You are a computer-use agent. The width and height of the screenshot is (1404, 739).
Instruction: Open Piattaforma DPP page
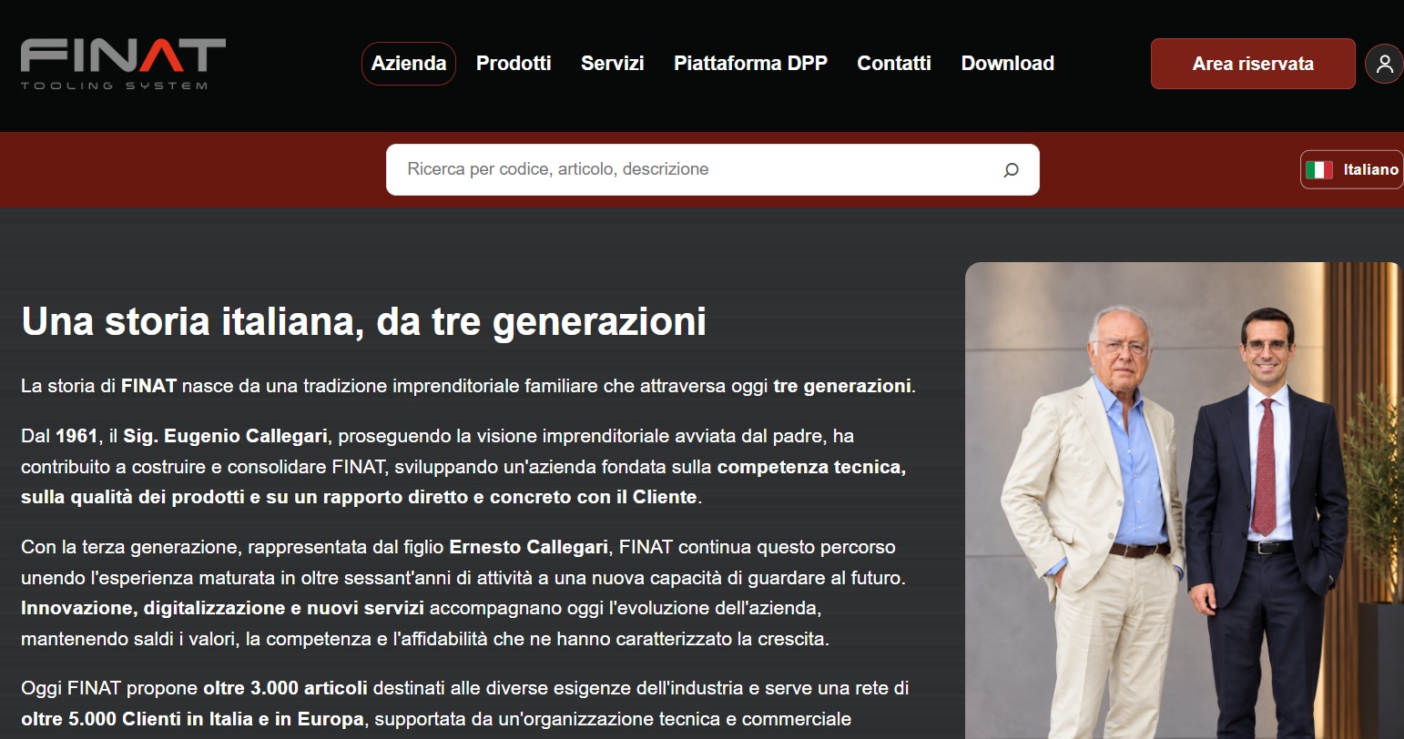(x=750, y=64)
